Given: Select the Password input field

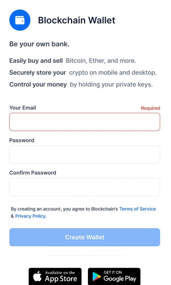Looking at the screenshot, I should pyautogui.click(x=85, y=154).
